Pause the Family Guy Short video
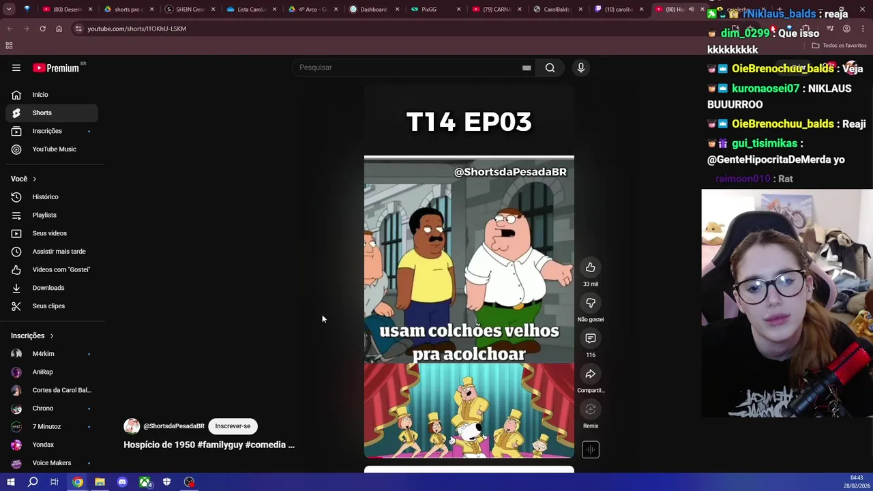 coord(469,273)
